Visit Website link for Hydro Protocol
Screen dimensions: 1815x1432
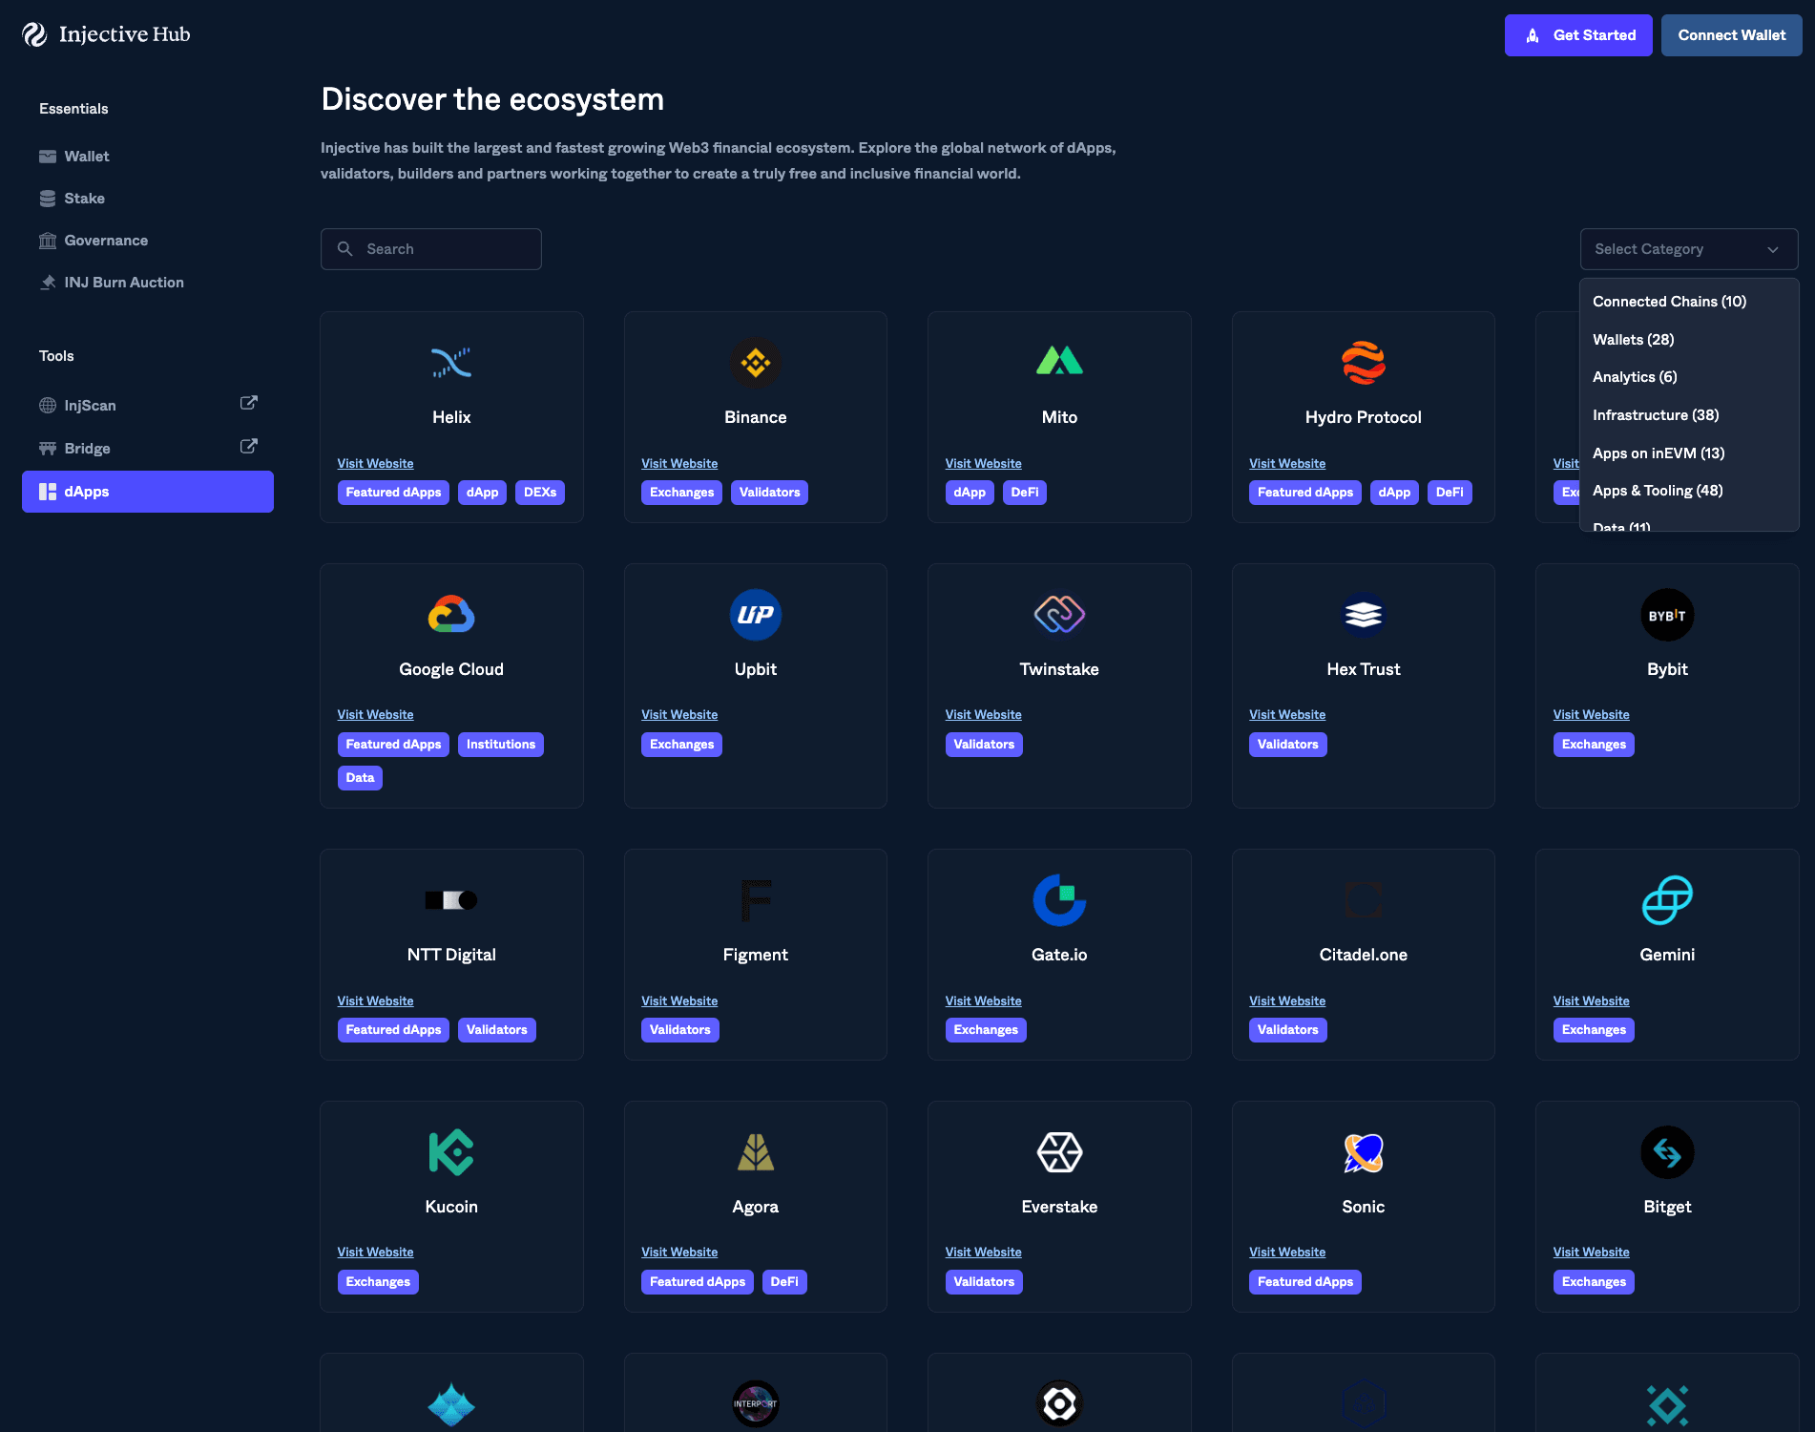(1287, 463)
